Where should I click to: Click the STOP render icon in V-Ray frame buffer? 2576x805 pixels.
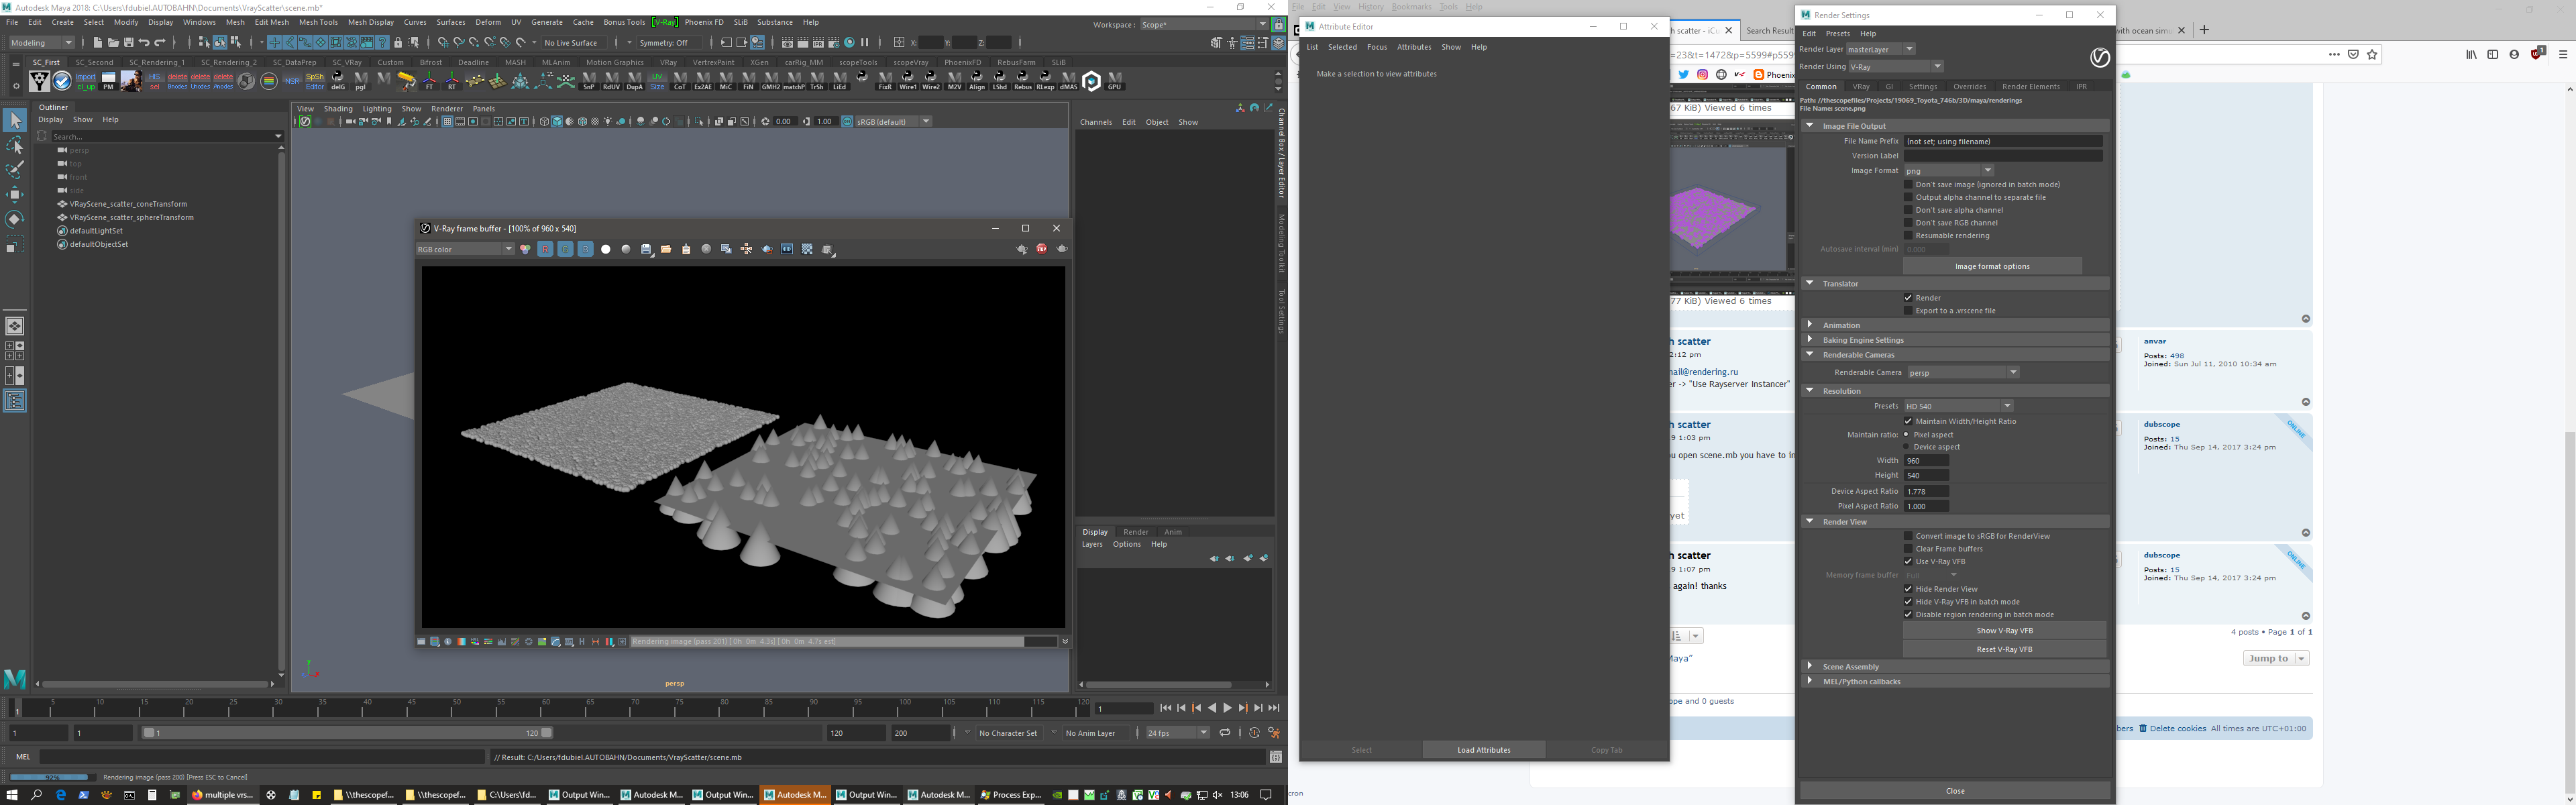point(1042,249)
